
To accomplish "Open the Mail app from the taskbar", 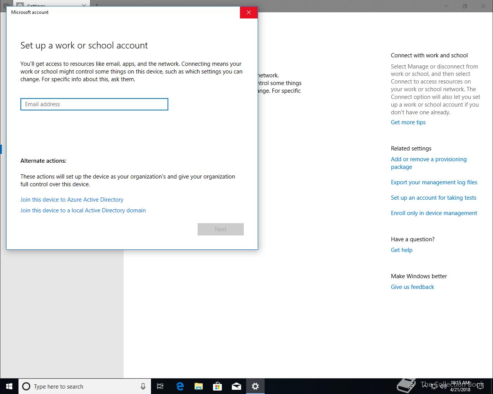I will click(x=236, y=386).
